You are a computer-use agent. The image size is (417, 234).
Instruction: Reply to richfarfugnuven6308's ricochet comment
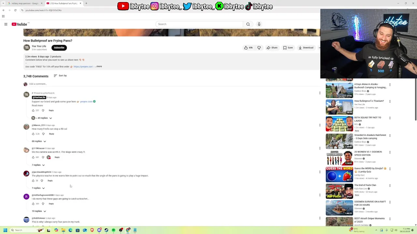(51, 204)
